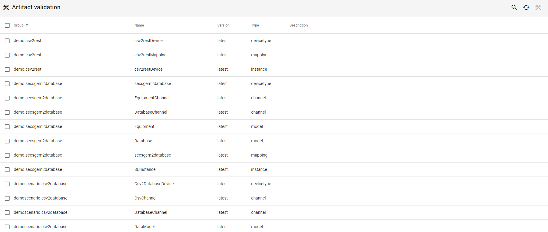
Task: Click the validate tools icon at top right
Action: pyautogui.click(x=538, y=7)
